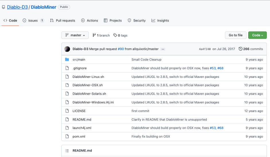Open the .gitignore file

coord(79,68)
